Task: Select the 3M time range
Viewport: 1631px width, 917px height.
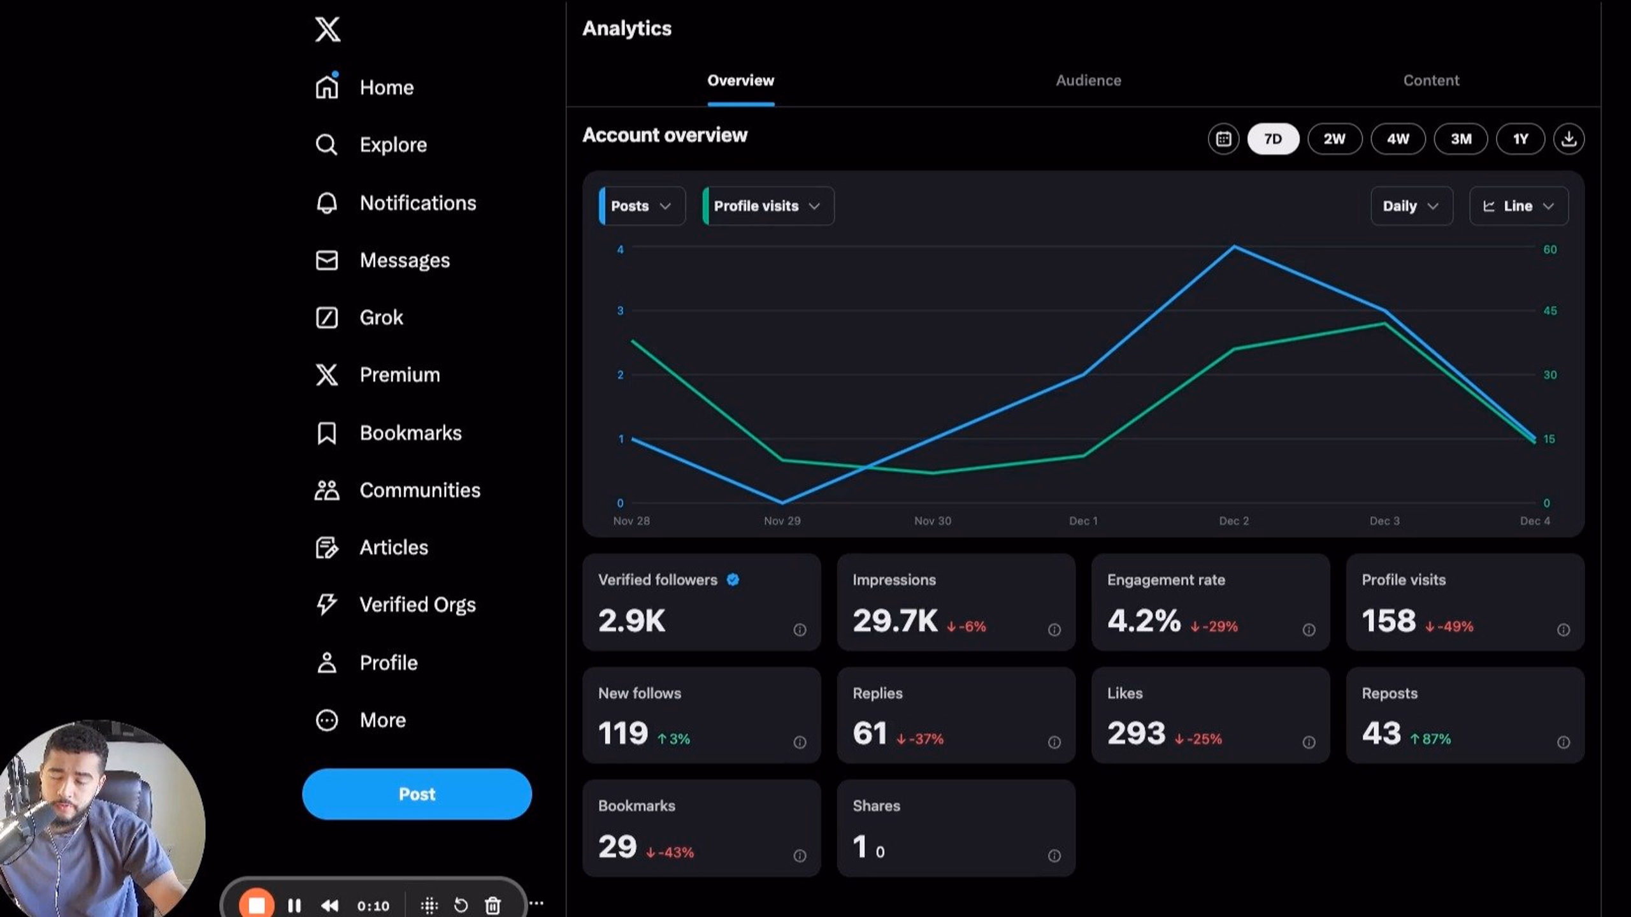Action: click(x=1461, y=139)
